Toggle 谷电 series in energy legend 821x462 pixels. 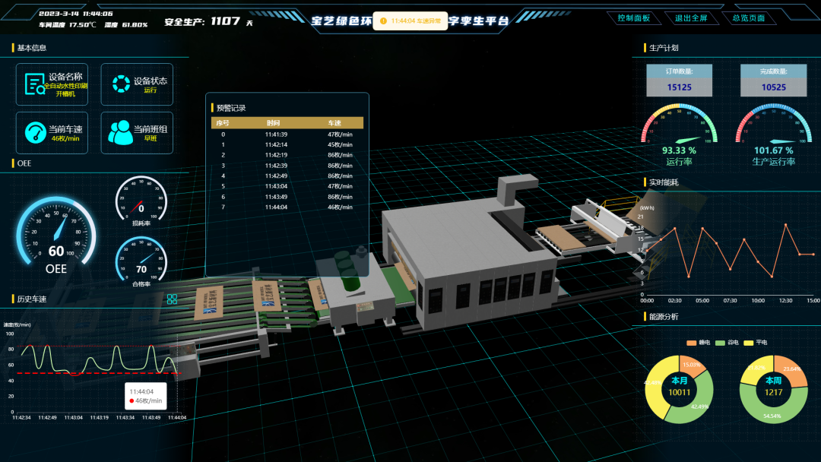(x=727, y=343)
